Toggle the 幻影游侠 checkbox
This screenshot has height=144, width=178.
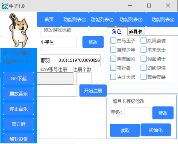143,68
